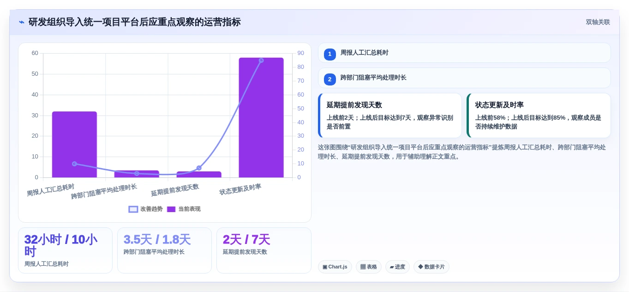Click the 3.5天 / 1.8天 stat card

click(x=164, y=250)
